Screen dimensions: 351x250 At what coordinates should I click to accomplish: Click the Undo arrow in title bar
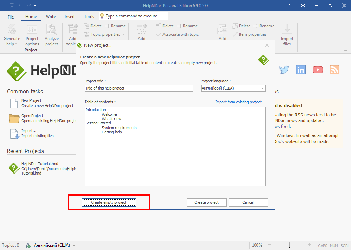[21, 6]
